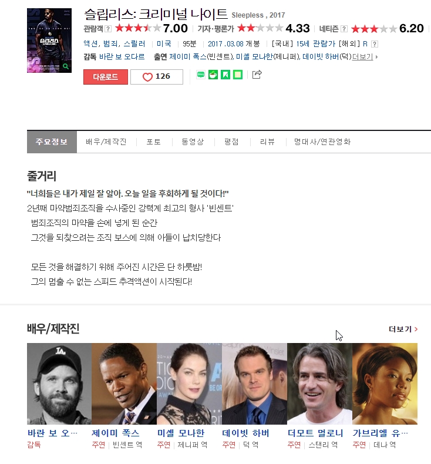This screenshot has height=464, width=431.
Task: Click the audience rating help question mark
Action: 108,29
